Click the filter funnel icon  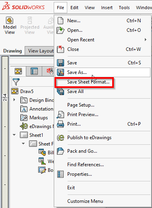[16, 82]
